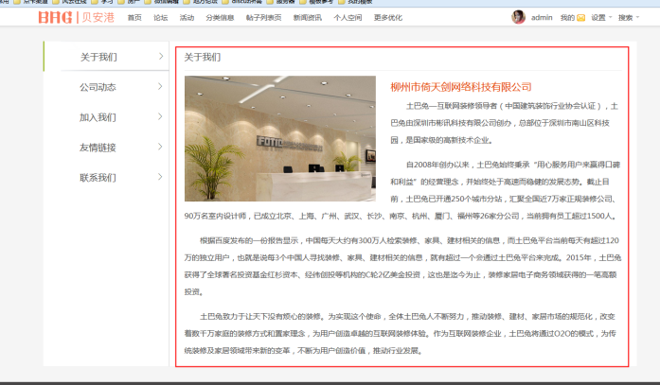Go to 首页 in the navigation bar
This screenshot has width=660, height=385.
(x=134, y=18)
